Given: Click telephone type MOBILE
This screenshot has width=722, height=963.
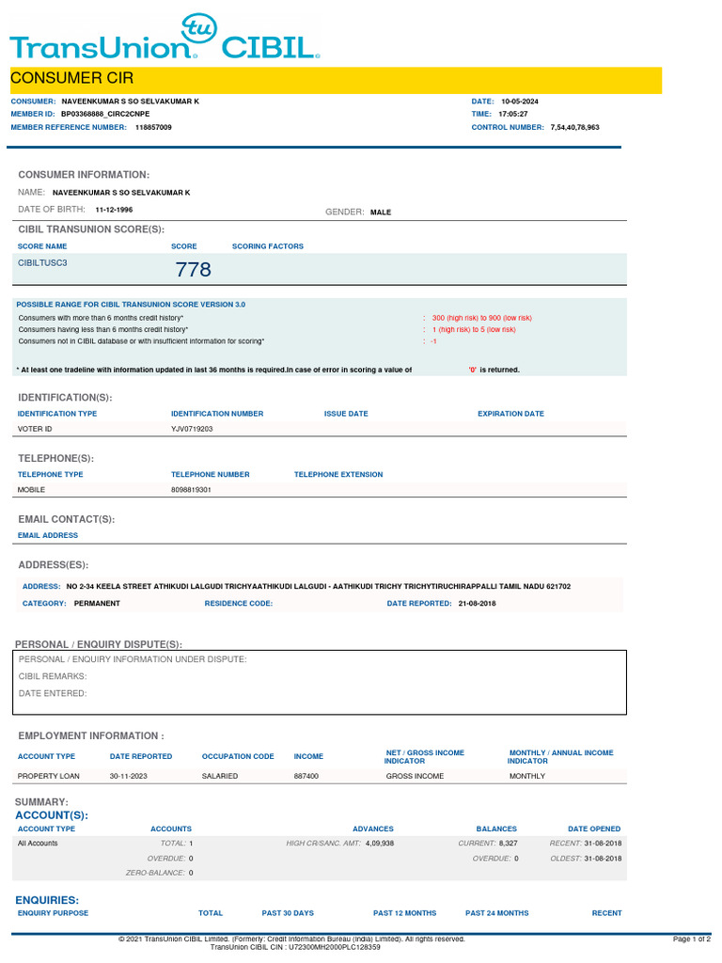Looking at the screenshot, I should pos(31,489).
